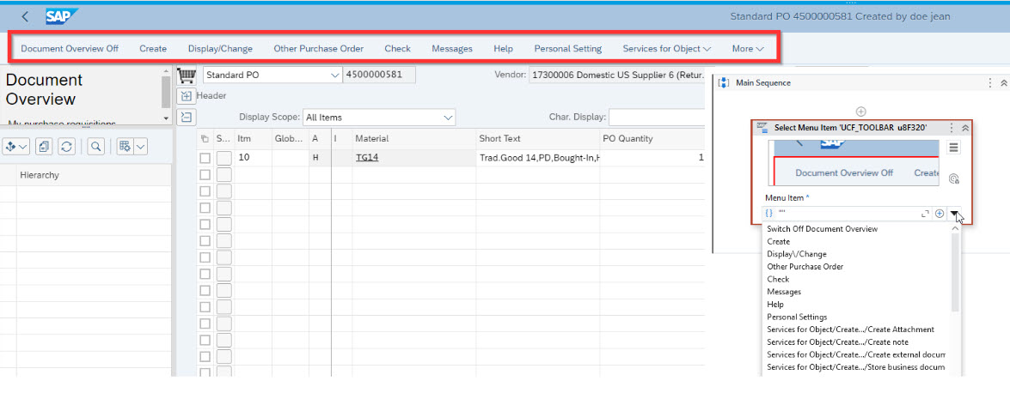Open the TG14 material link
Screen dimensions: 1010x393
point(367,158)
